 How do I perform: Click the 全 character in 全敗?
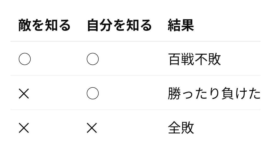point(174,128)
